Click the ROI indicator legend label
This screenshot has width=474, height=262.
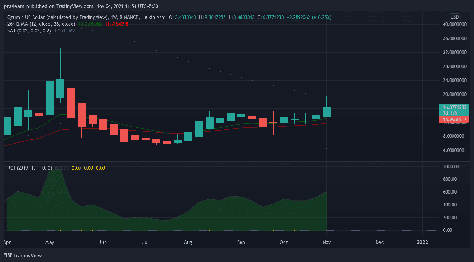30,168
